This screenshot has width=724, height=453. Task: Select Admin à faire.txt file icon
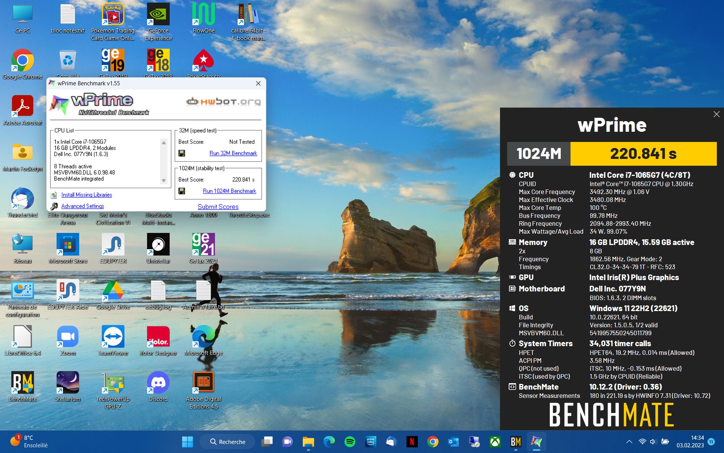[204, 294]
